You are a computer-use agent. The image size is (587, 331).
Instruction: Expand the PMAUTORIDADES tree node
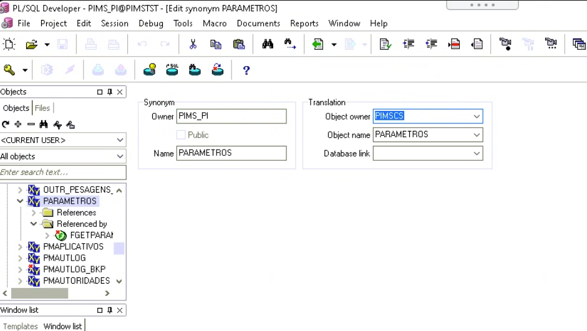tap(20, 281)
